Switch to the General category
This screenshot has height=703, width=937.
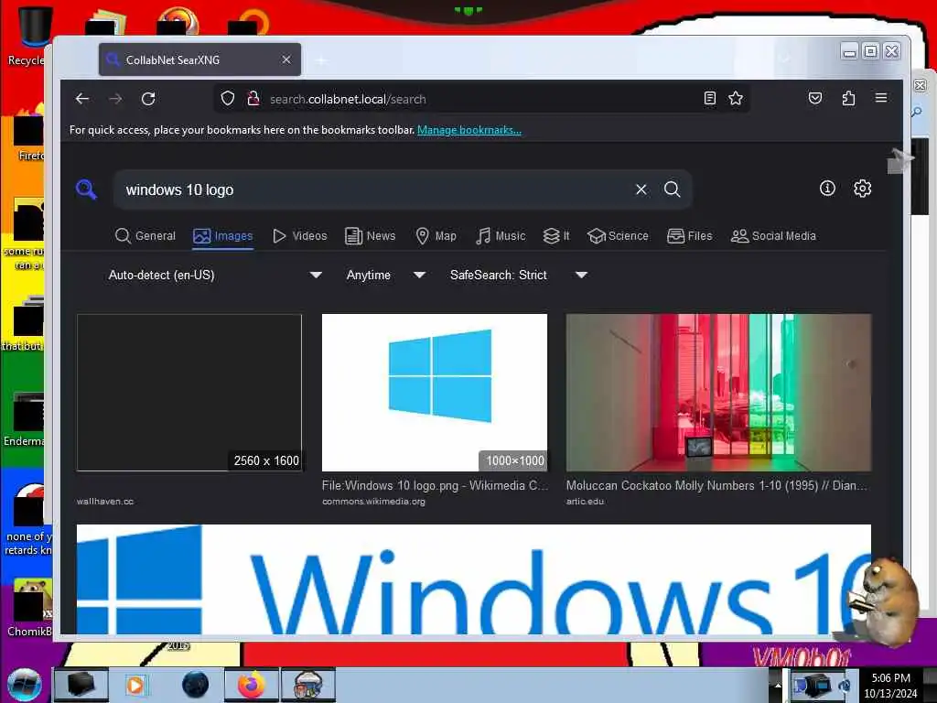tap(145, 236)
